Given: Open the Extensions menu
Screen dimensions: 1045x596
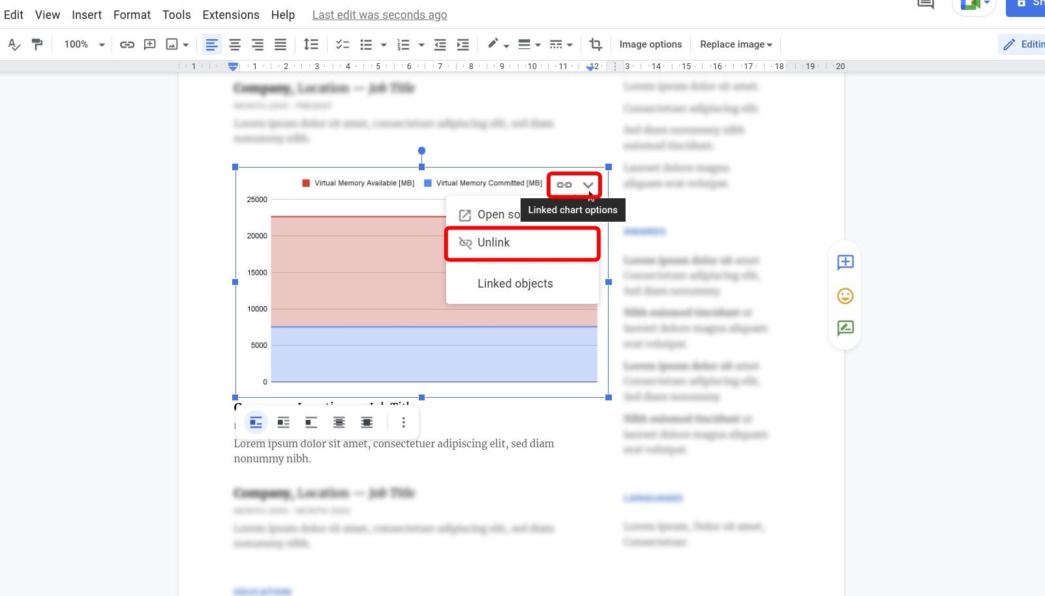Looking at the screenshot, I should (230, 14).
